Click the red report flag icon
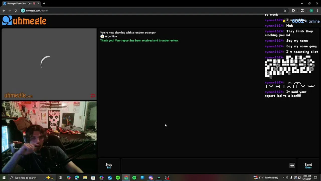Image resolution: width=321 pixels, height=181 pixels. pos(93,96)
